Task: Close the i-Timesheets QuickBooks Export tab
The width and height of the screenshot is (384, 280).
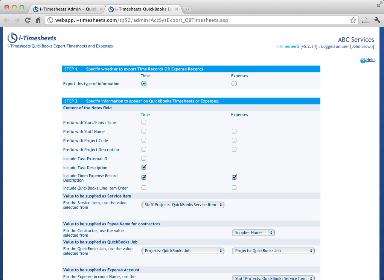Action: [176, 9]
